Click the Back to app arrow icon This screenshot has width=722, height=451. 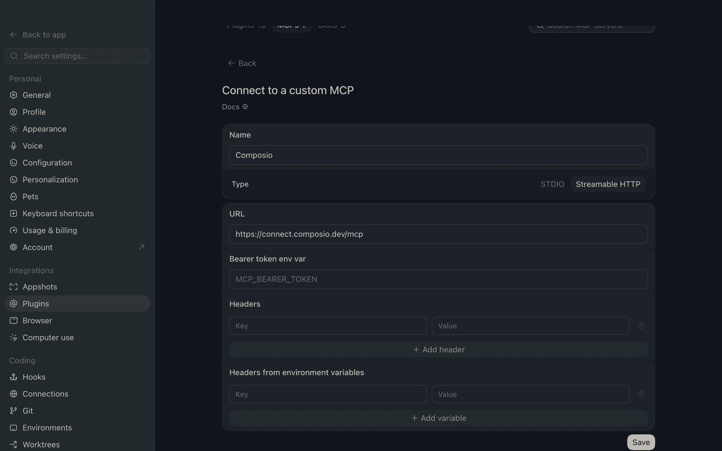(14, 35)
